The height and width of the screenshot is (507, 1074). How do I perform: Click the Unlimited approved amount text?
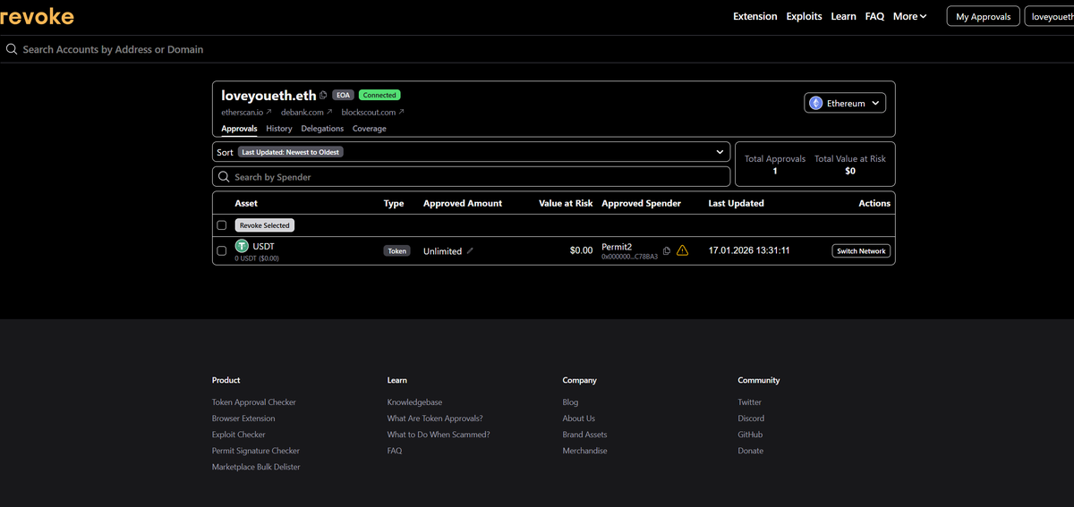(x=442, y=251)
